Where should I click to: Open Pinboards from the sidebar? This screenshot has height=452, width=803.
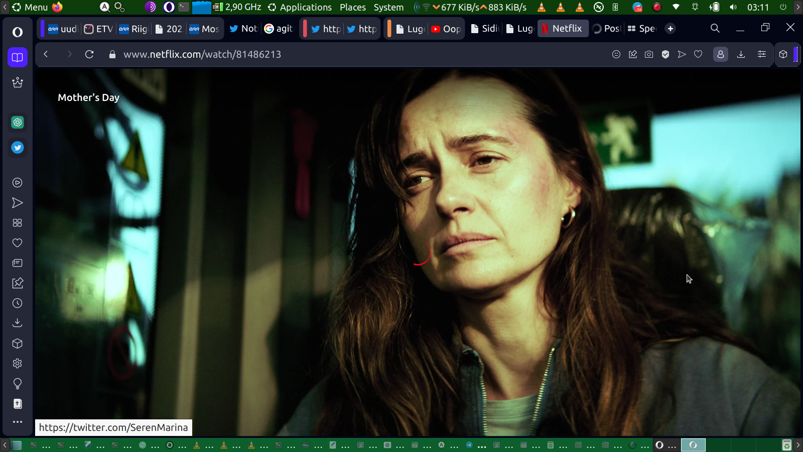coord(18,283)
